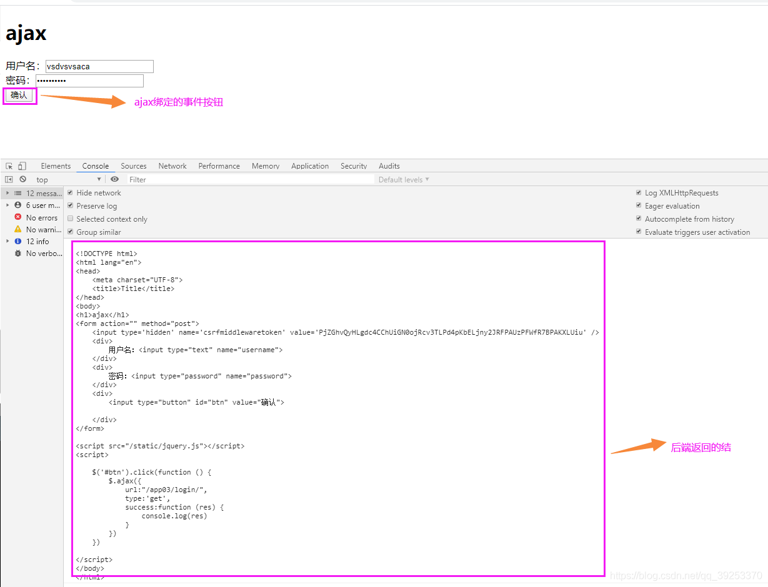Image resolution: width=768 pixels, height=587 pixels.
Task: Toggle Hide network checkbox
Action: [70, 193]
